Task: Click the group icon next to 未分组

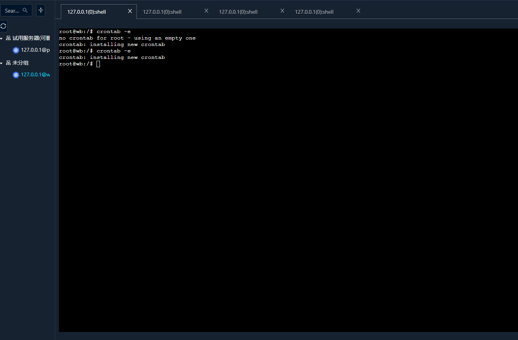Action: [8, 63]
